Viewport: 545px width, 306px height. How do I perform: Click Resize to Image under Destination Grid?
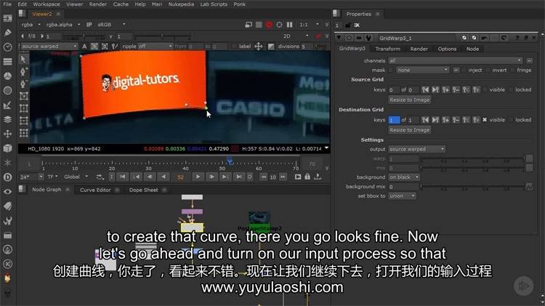[x=409, y=130]
